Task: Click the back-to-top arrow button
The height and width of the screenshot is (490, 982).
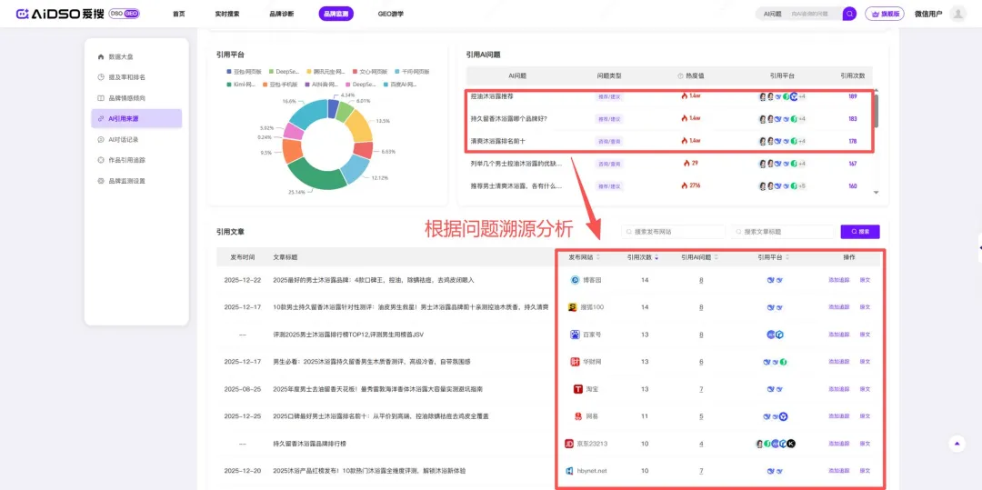Action: (956, 444)
